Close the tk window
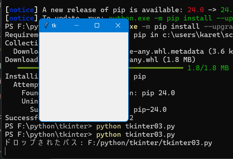This screenshot has width=233, height=159. pyautogui.click(x=118, y=26)
